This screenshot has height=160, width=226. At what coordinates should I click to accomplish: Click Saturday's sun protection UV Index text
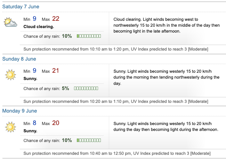[x=170, y=49]
